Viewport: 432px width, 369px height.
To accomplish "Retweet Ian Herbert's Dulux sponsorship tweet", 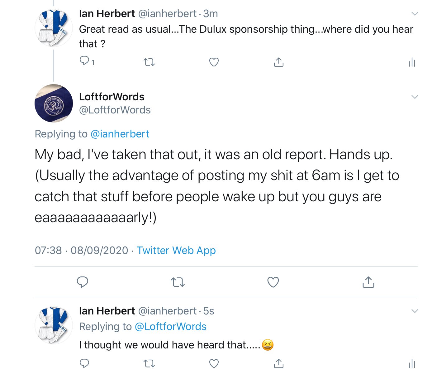I will click(149, 62).
